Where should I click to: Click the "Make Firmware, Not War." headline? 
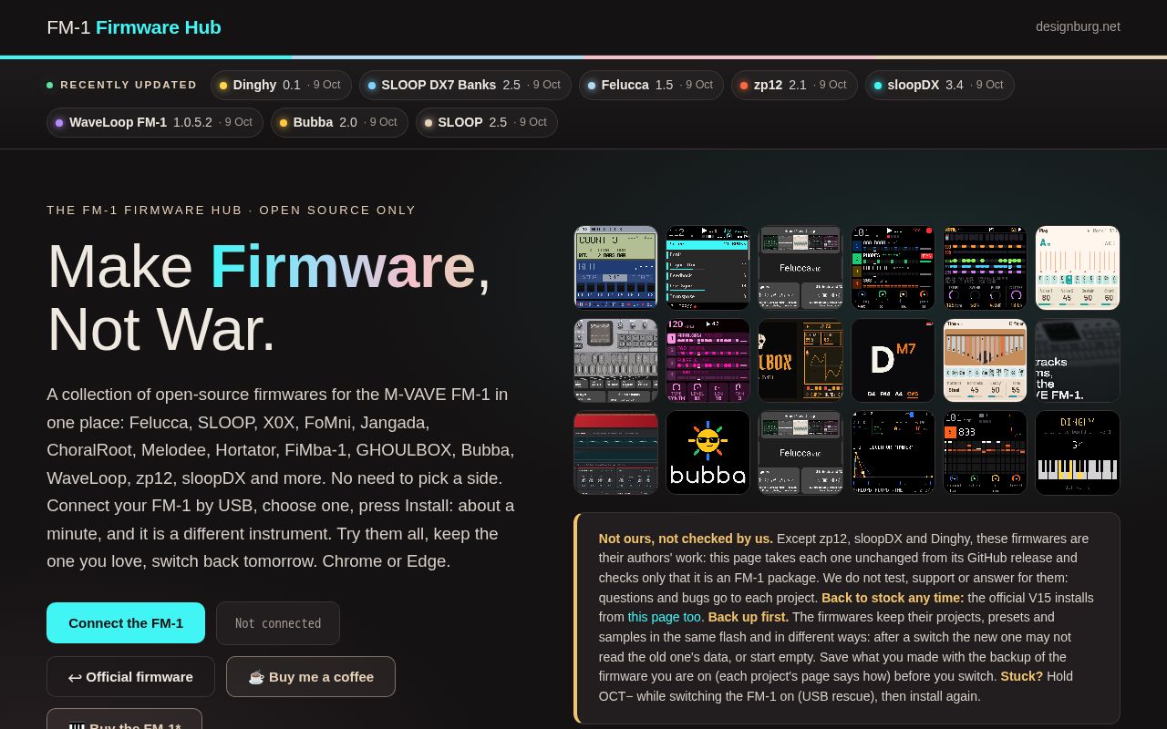(269, 297)
